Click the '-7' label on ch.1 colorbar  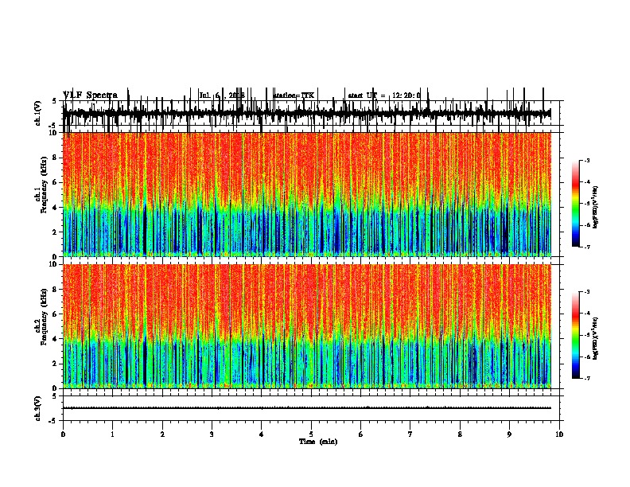586,247
